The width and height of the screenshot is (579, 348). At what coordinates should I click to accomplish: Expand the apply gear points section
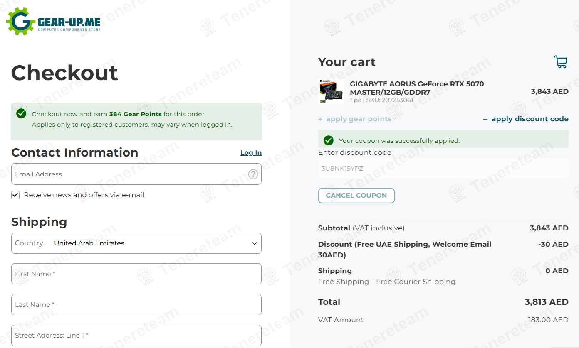[x=355, y=119]
